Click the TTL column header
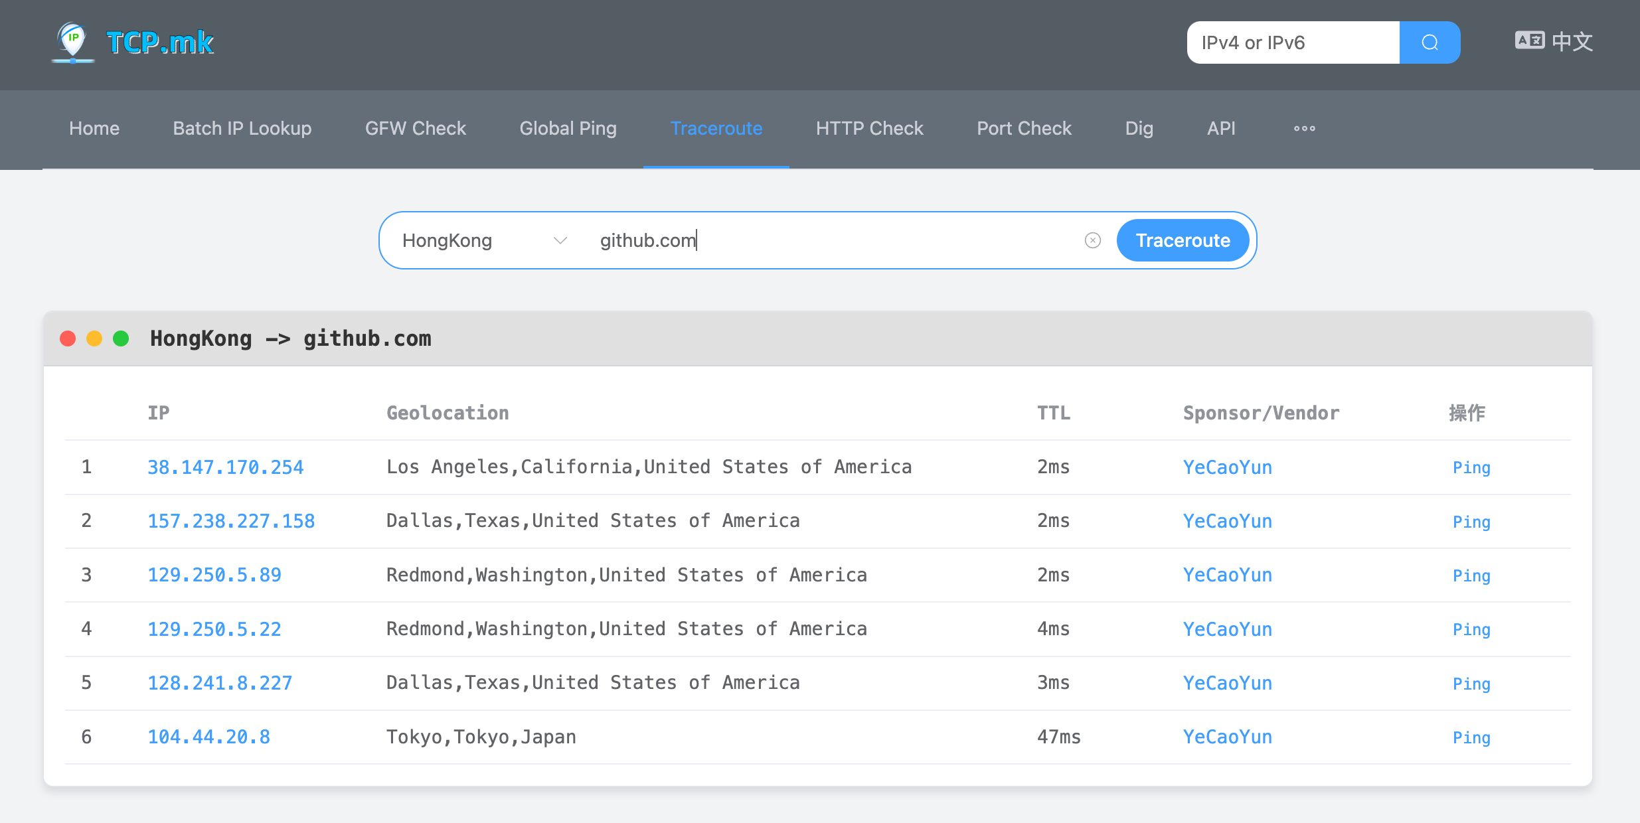Screen dimensions: 1640x823 [1054, 413]
